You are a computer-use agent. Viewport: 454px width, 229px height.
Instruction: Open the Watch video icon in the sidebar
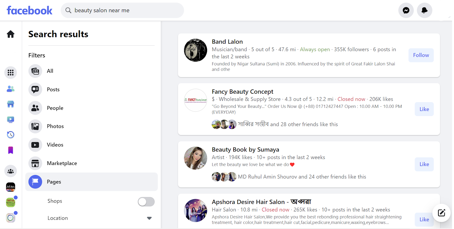pyautogui.click(x=10, y=119)
